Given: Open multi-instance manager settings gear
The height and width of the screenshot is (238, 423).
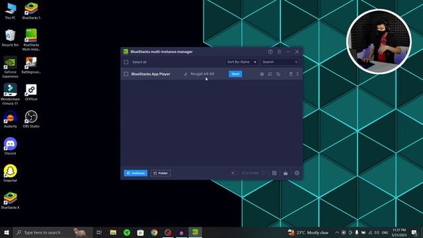Looking at the screenshot, I should 297,173.
